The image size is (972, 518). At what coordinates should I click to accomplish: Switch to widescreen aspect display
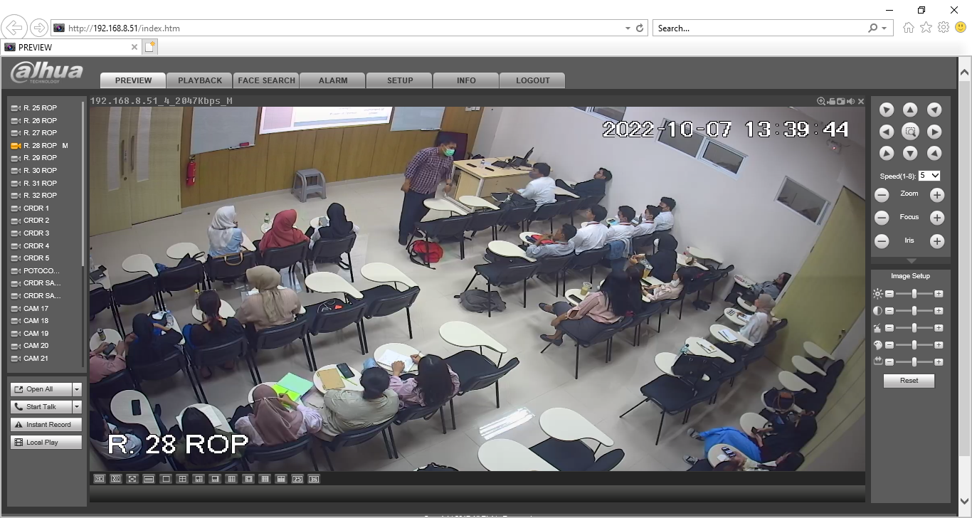tap(149, 479)
